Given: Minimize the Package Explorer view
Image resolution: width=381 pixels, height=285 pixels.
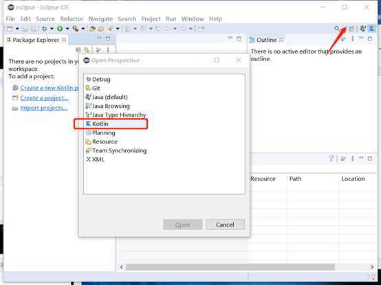Looking at the screenshot, I should point(100,38).
